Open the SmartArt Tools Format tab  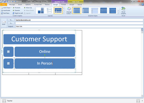63,4
